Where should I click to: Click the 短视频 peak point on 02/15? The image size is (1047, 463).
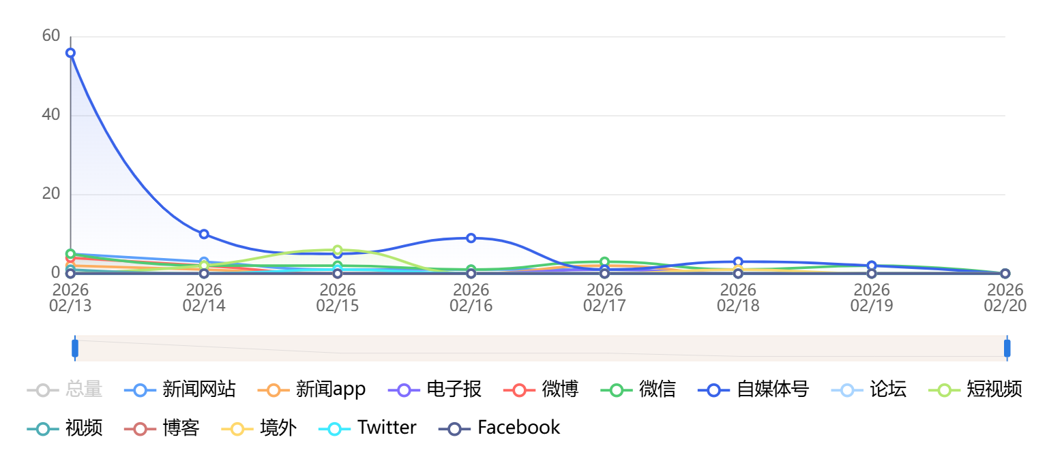pos(338,250)
